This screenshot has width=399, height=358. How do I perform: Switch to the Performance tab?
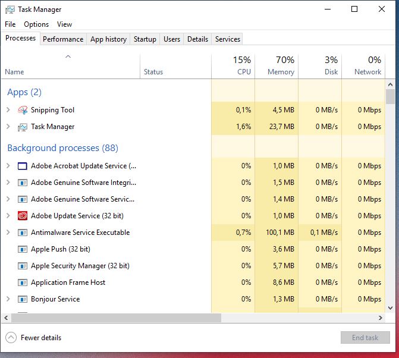(x=63, y=39)
